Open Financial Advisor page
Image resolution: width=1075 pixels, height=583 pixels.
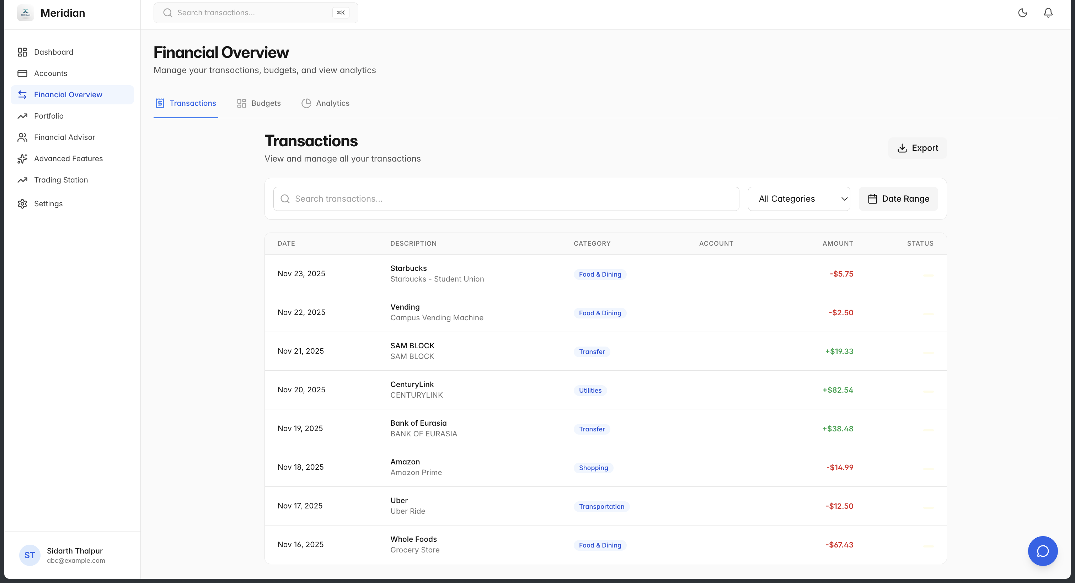tap(64, 137)
